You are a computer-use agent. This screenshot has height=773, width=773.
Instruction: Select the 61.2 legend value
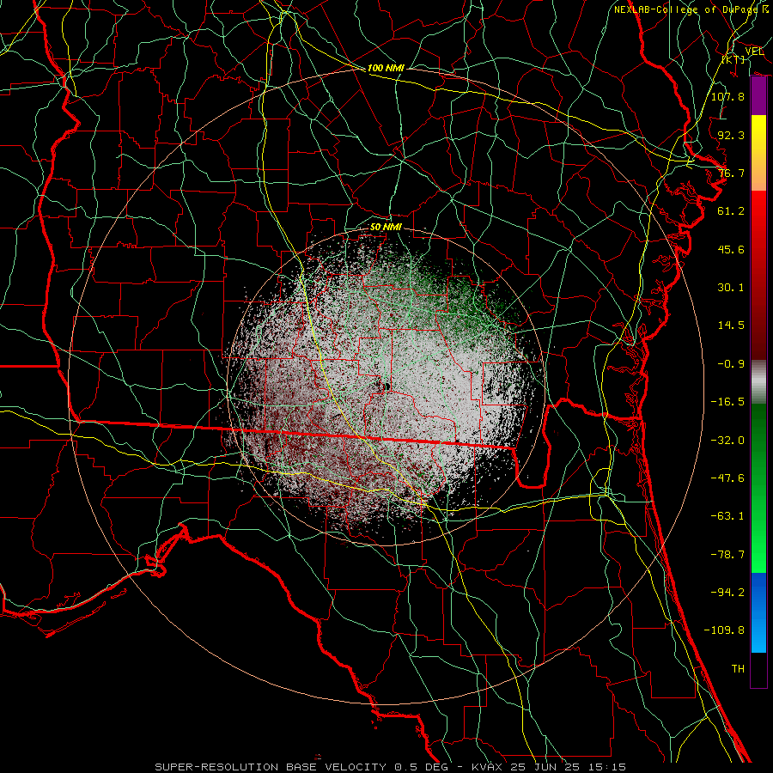coord(731,211)
